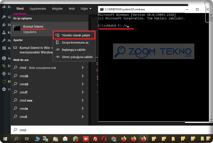213x143 pixels.
Task: Switch to the Uygulamalar search tab
Action: 38,9
